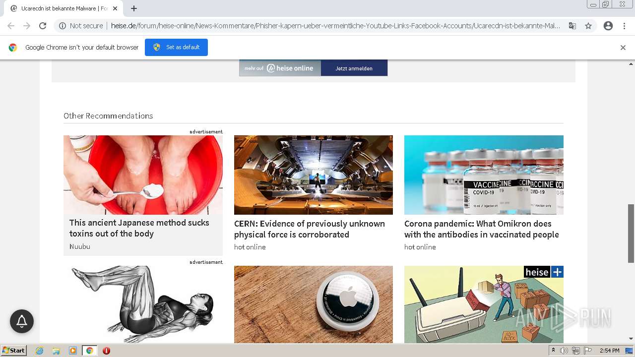
Task: Bookmark this page with the star
Action: [588, 26]
